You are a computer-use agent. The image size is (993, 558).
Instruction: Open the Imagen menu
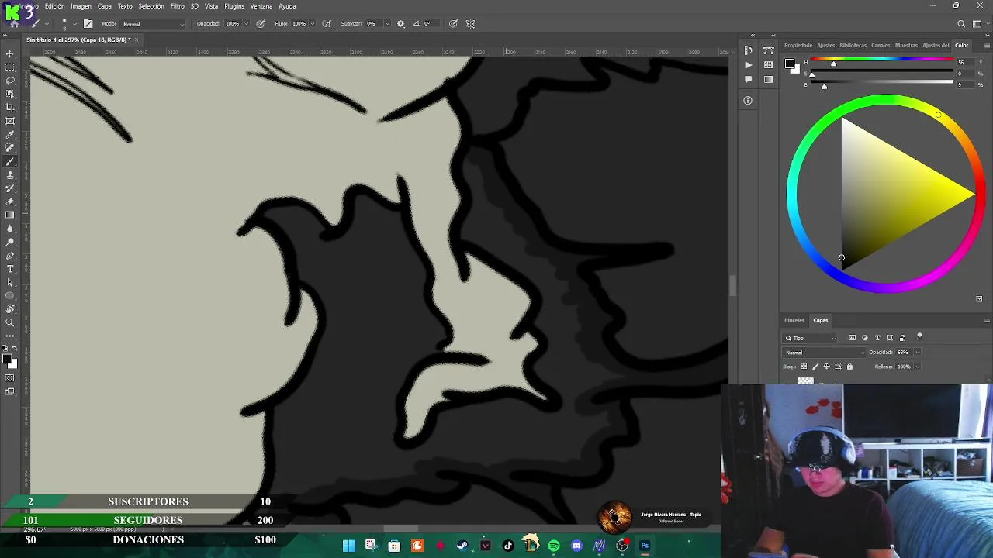click(81, 6)
